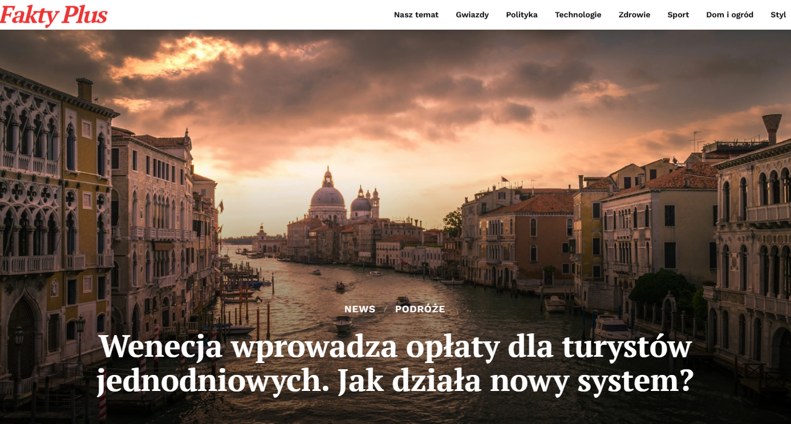Browse the Zdrowie section
791x424 pixels.
point(633,15)
